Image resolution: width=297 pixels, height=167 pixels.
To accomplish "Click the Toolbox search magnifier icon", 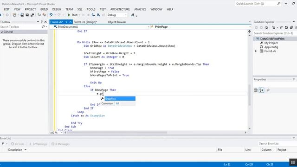I will (x=43, y=27).
